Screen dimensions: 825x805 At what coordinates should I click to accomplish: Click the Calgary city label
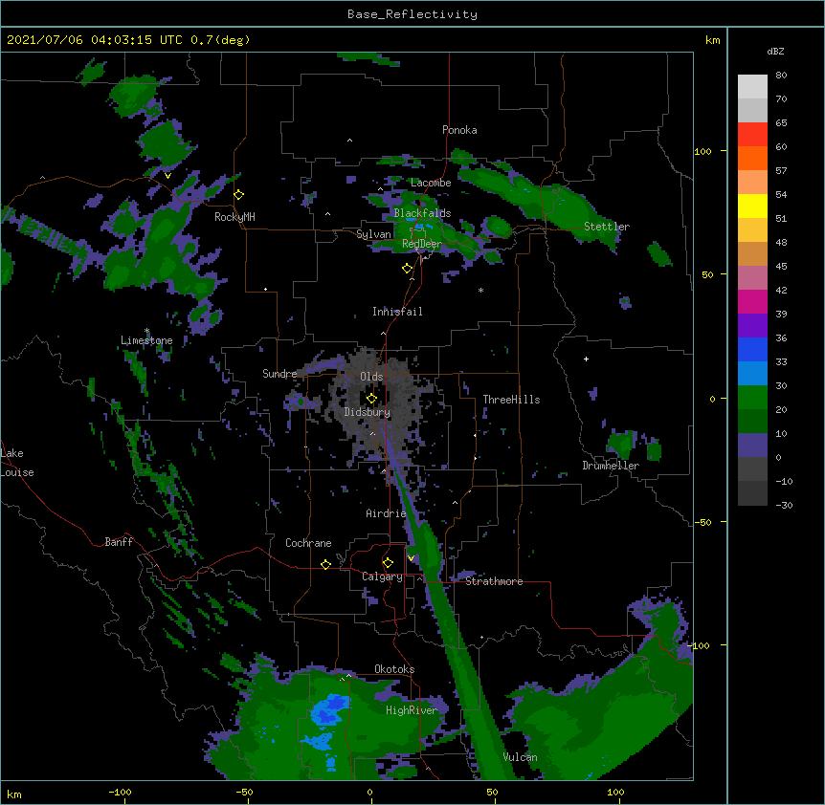click(x=382, y=577)
